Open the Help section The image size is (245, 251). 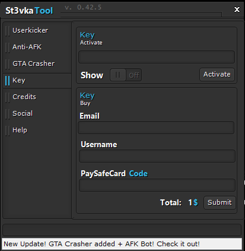click(37, 130)
